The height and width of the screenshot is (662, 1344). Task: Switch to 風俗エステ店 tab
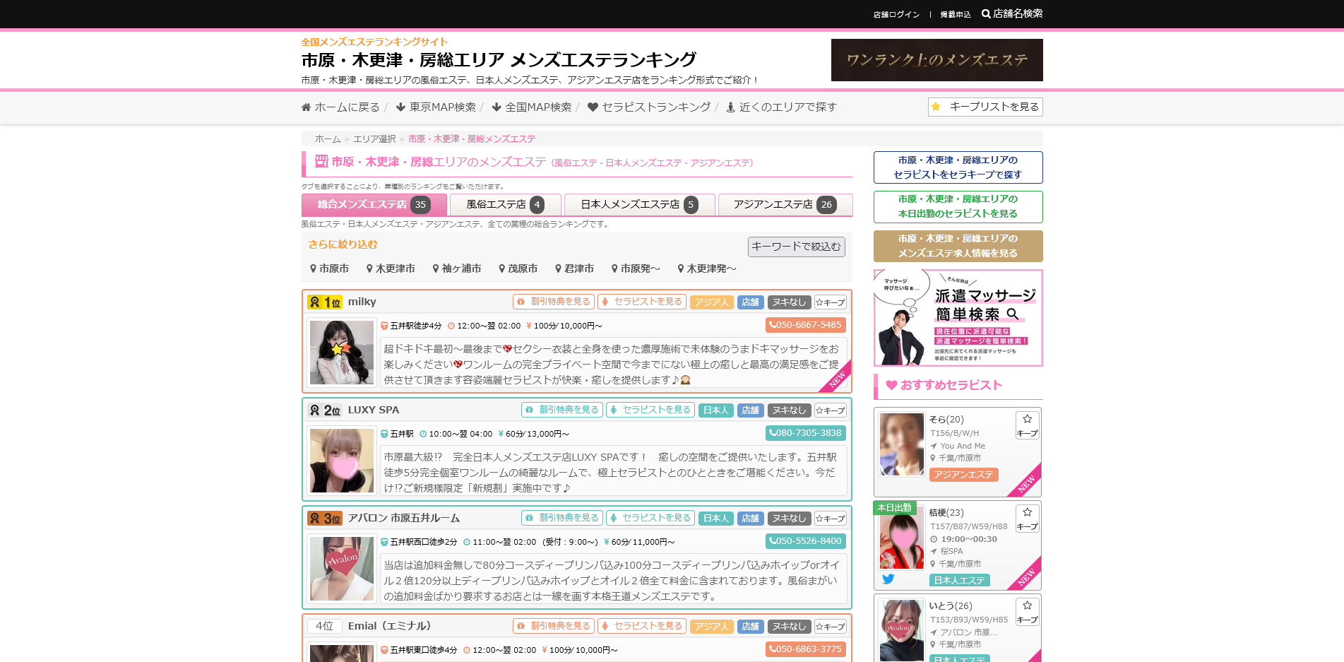506,205
